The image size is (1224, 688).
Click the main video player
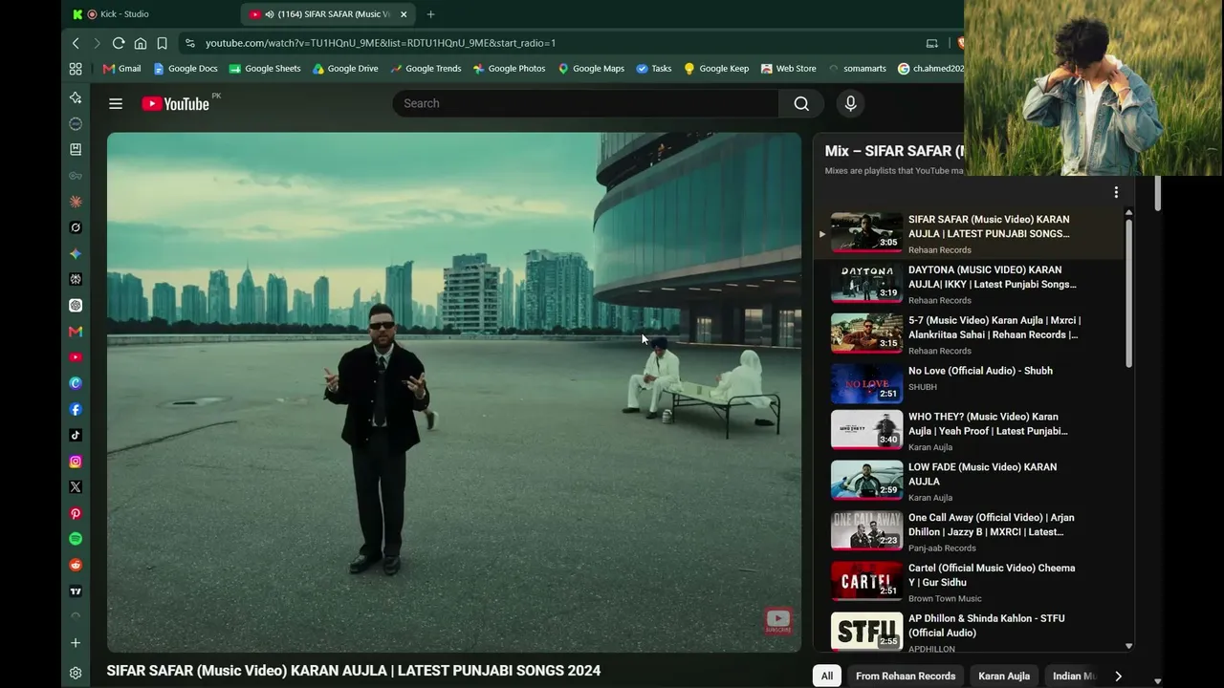pos(454,392)
